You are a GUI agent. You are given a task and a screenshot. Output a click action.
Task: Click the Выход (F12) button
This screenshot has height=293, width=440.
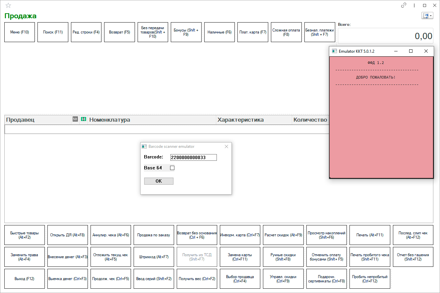click(25, 279)
